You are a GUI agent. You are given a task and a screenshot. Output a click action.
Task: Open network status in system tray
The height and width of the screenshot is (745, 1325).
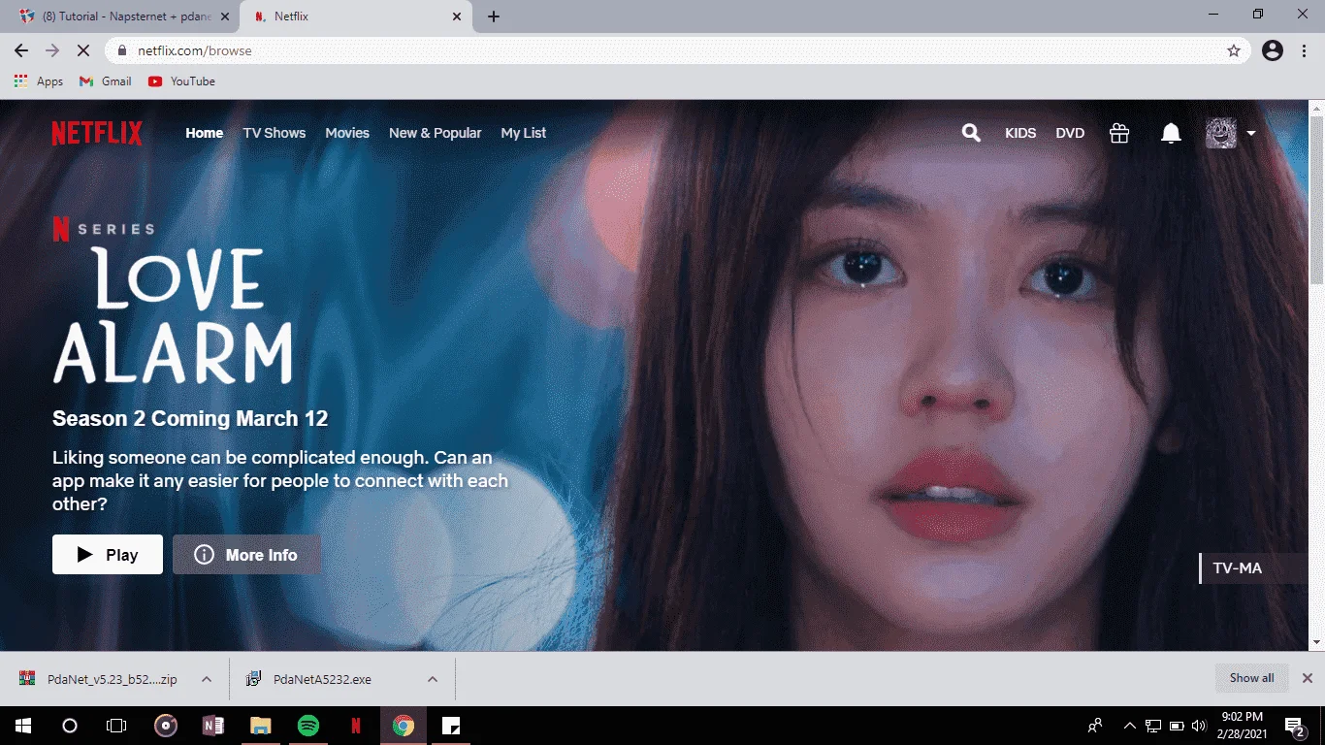[1153, 726]
